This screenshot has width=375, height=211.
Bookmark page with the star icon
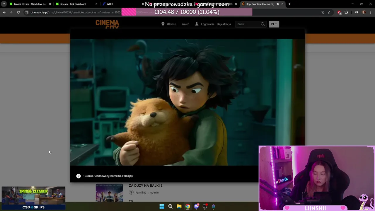coord(329,12)
